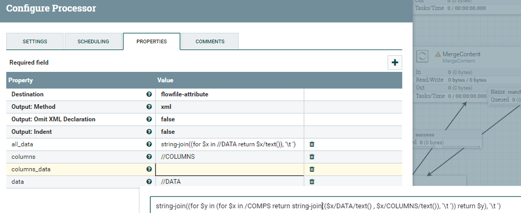Viewport: 521px width, 213px height.
Task: Edit the Destination value flowfile-attribute
Action: tap(229, 94)
